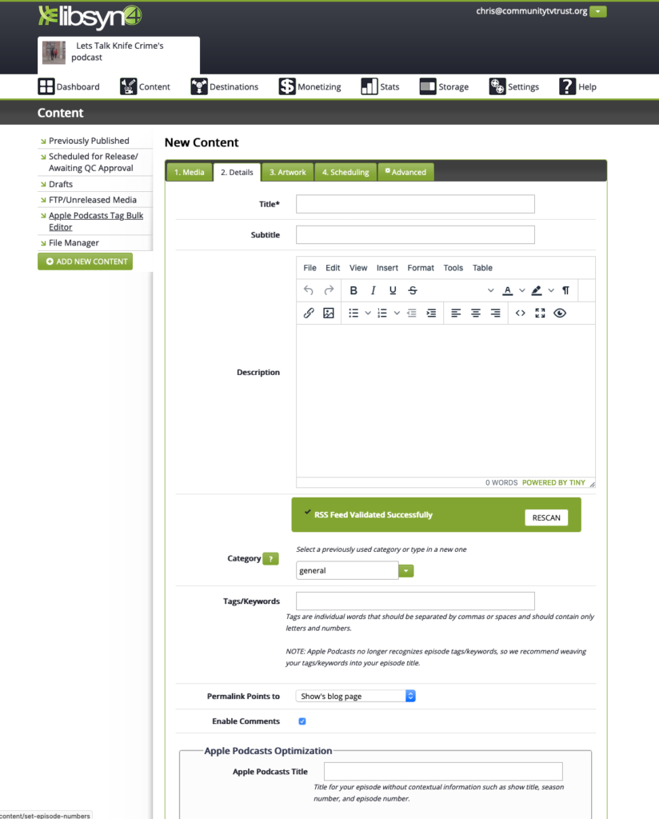The height and width of the screenshot is (819, 659).
Task: Undo the last edit in the description editor
Action: pyautogui.click(x=309, y=290)
